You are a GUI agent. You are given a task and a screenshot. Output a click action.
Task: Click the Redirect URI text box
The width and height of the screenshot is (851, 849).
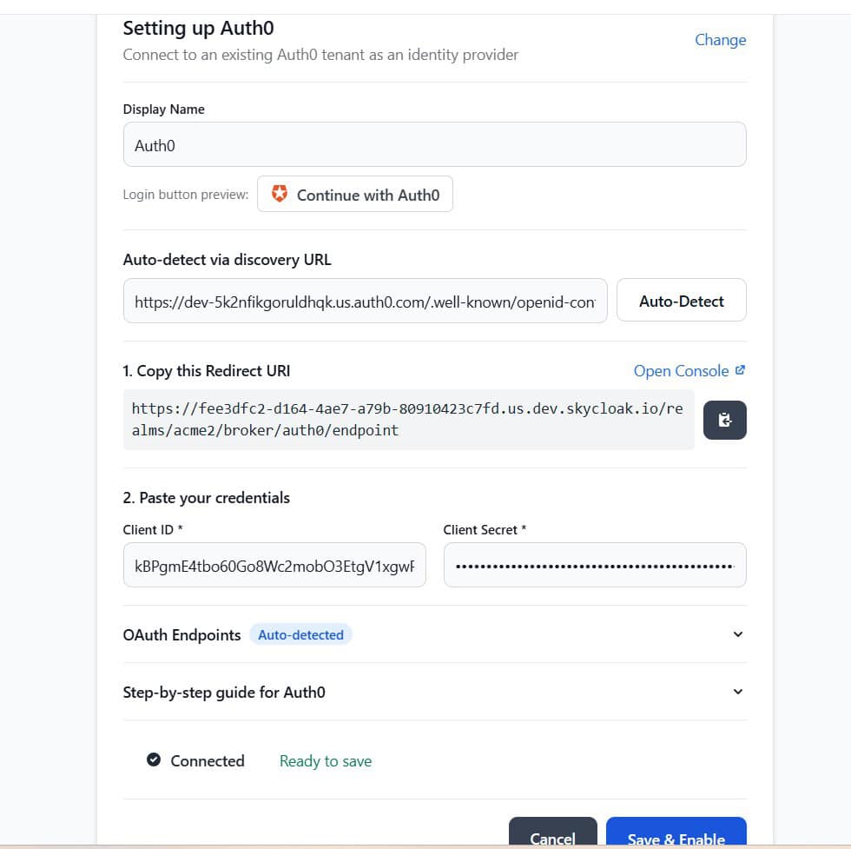tap(408, 420)
